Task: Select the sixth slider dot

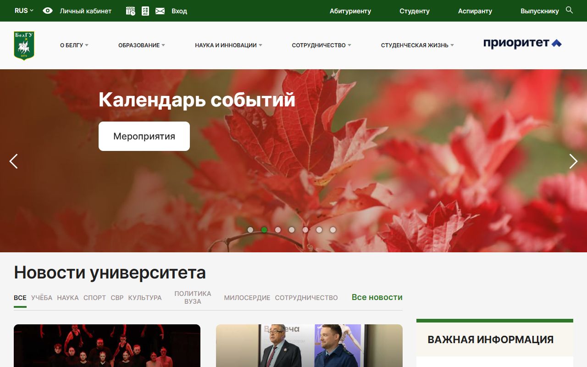Action: (x=319, y=230)
